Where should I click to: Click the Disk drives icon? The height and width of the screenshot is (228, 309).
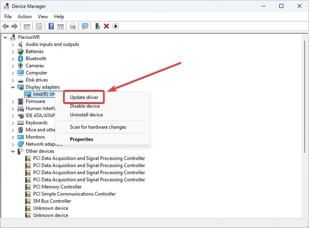pos(21,80)
